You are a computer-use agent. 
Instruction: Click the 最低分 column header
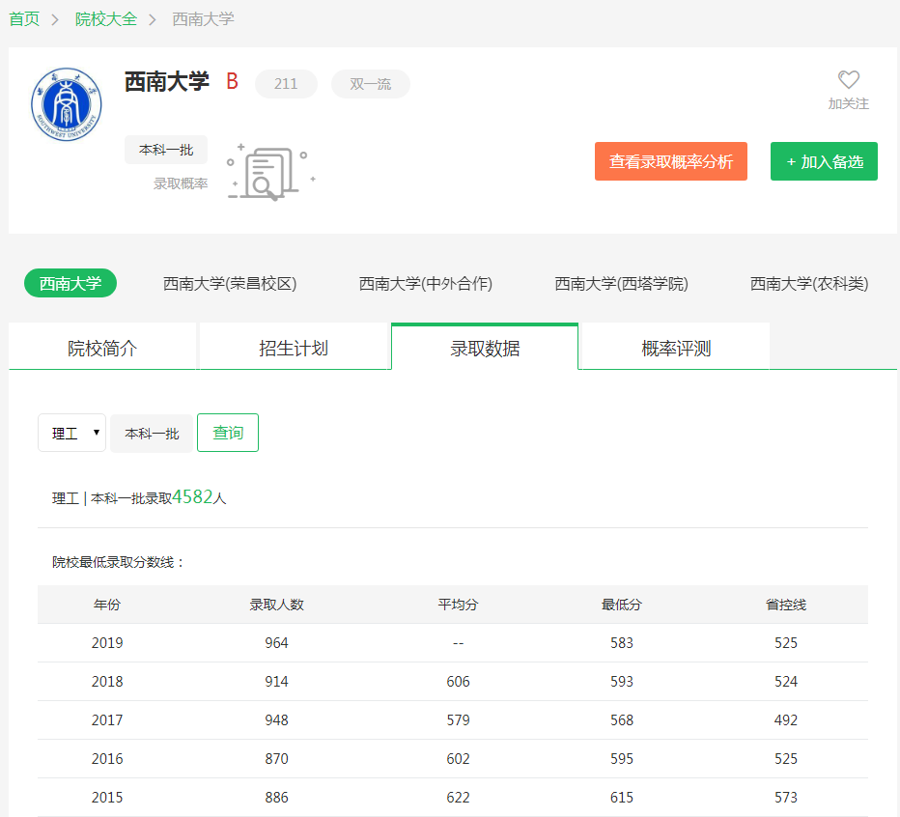coord(622,605)
